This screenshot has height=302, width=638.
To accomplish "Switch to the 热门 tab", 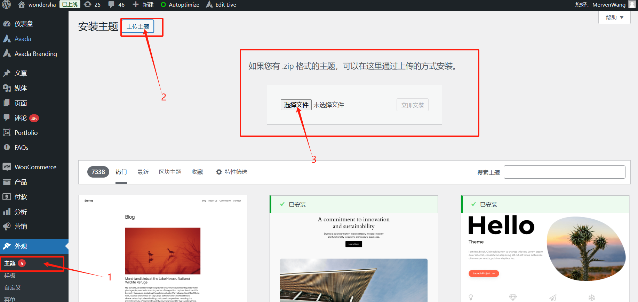I will click(x=121, y=172).
